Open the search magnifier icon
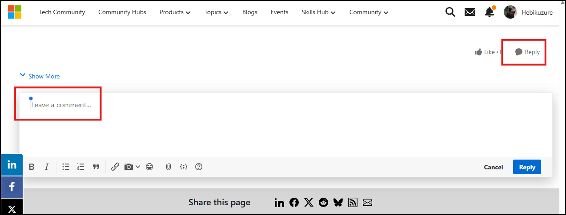 pyautogui.click(x=450, y=12)
